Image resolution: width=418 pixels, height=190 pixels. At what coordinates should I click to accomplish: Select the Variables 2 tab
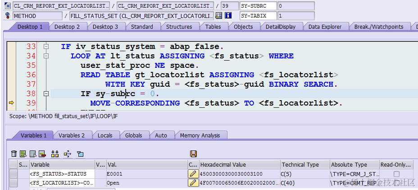(72, 135)
